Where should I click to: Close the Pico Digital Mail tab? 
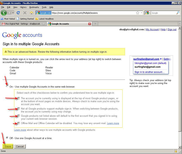43,24
